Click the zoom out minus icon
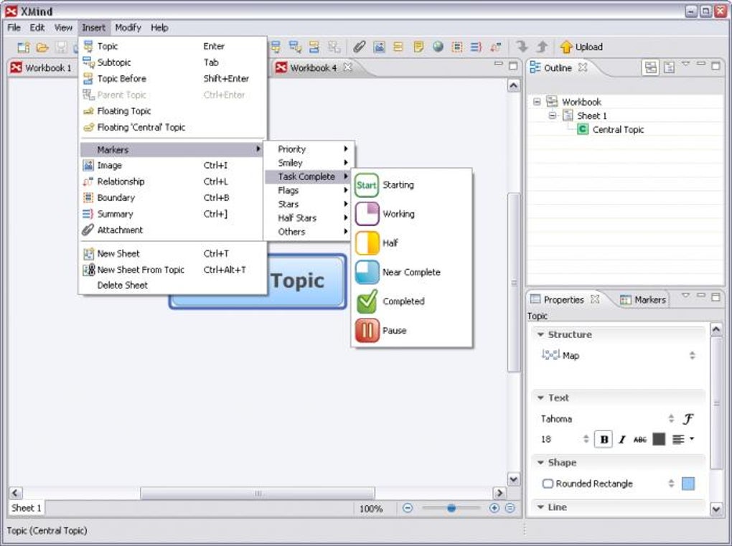 coord(408,508)
